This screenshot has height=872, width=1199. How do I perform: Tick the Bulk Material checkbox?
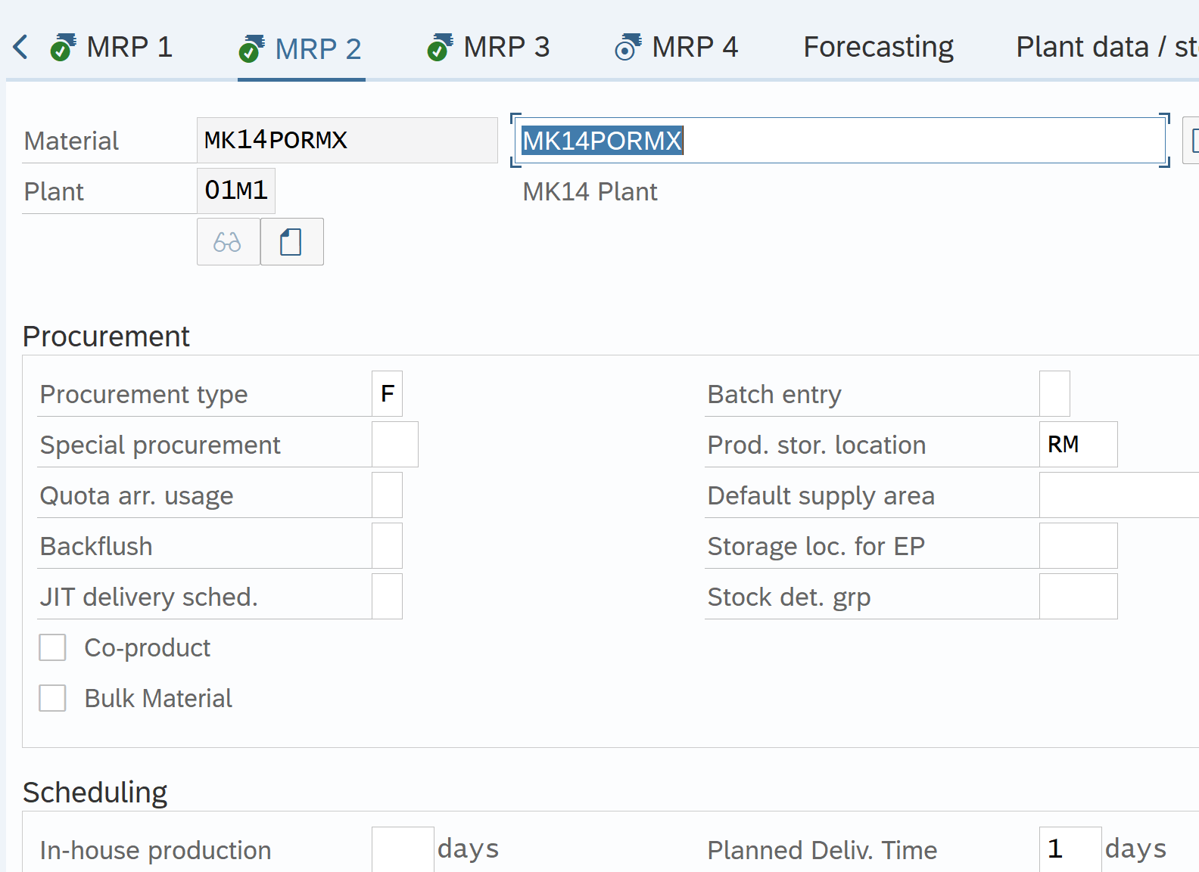(x=52, y=698)
